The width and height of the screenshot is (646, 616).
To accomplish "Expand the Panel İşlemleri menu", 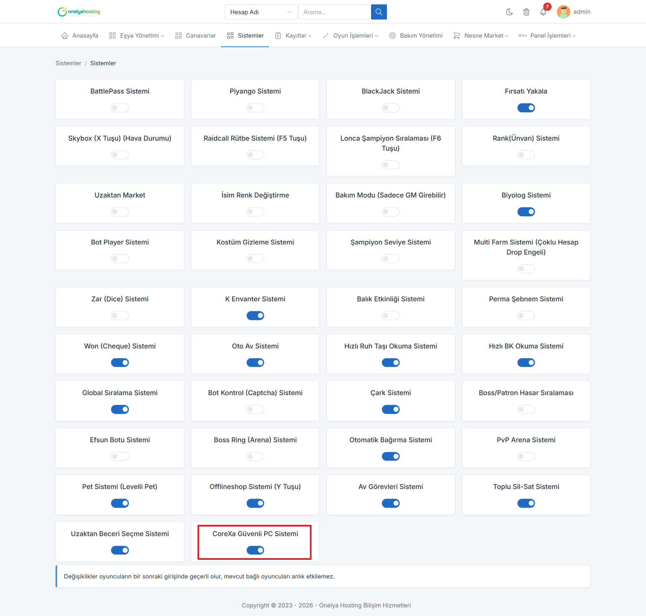I will click(x=547, y=36).
